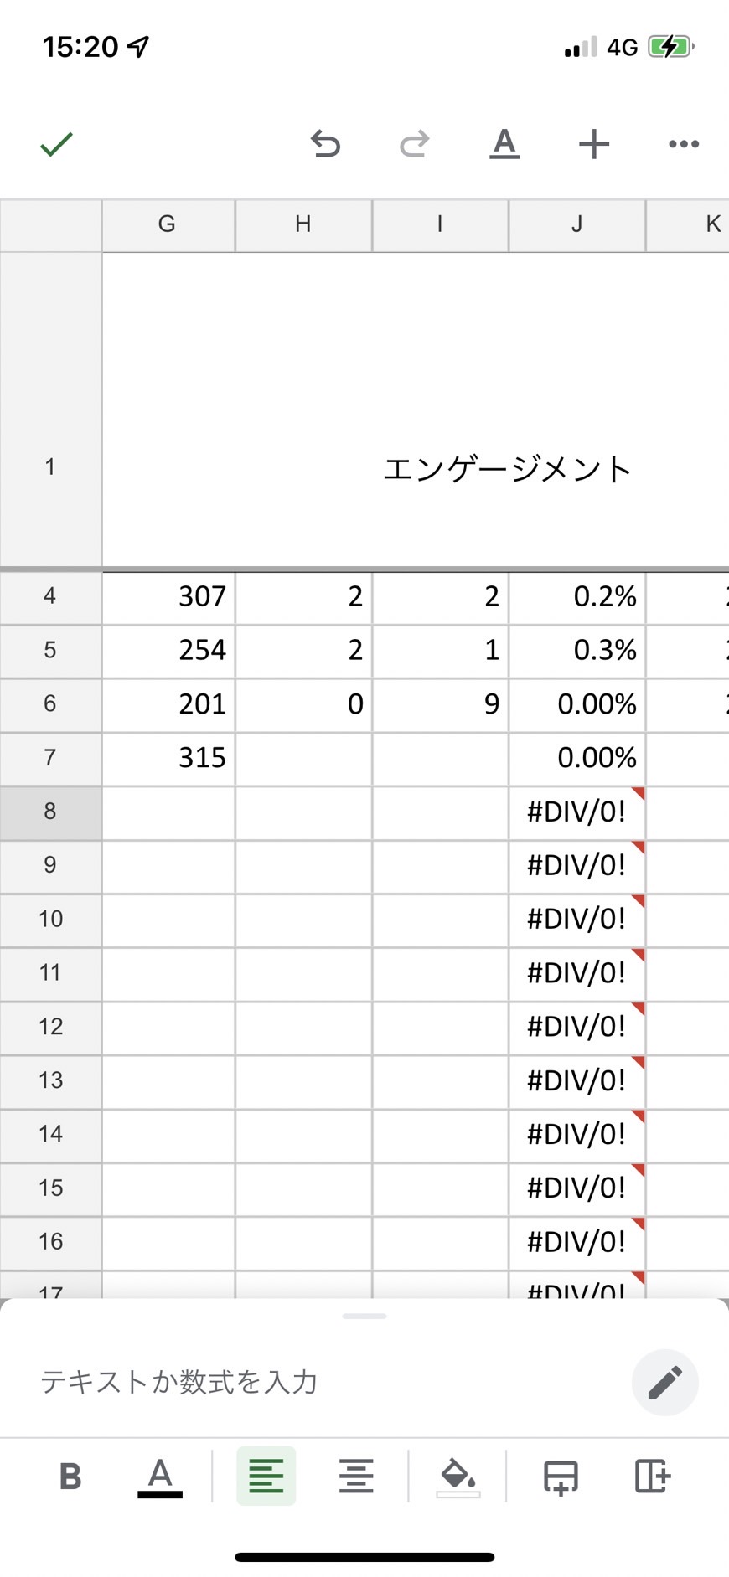Open the text formatting options
The height and width of the screenshot is (1577, 729).
click(x=504, y=144)
